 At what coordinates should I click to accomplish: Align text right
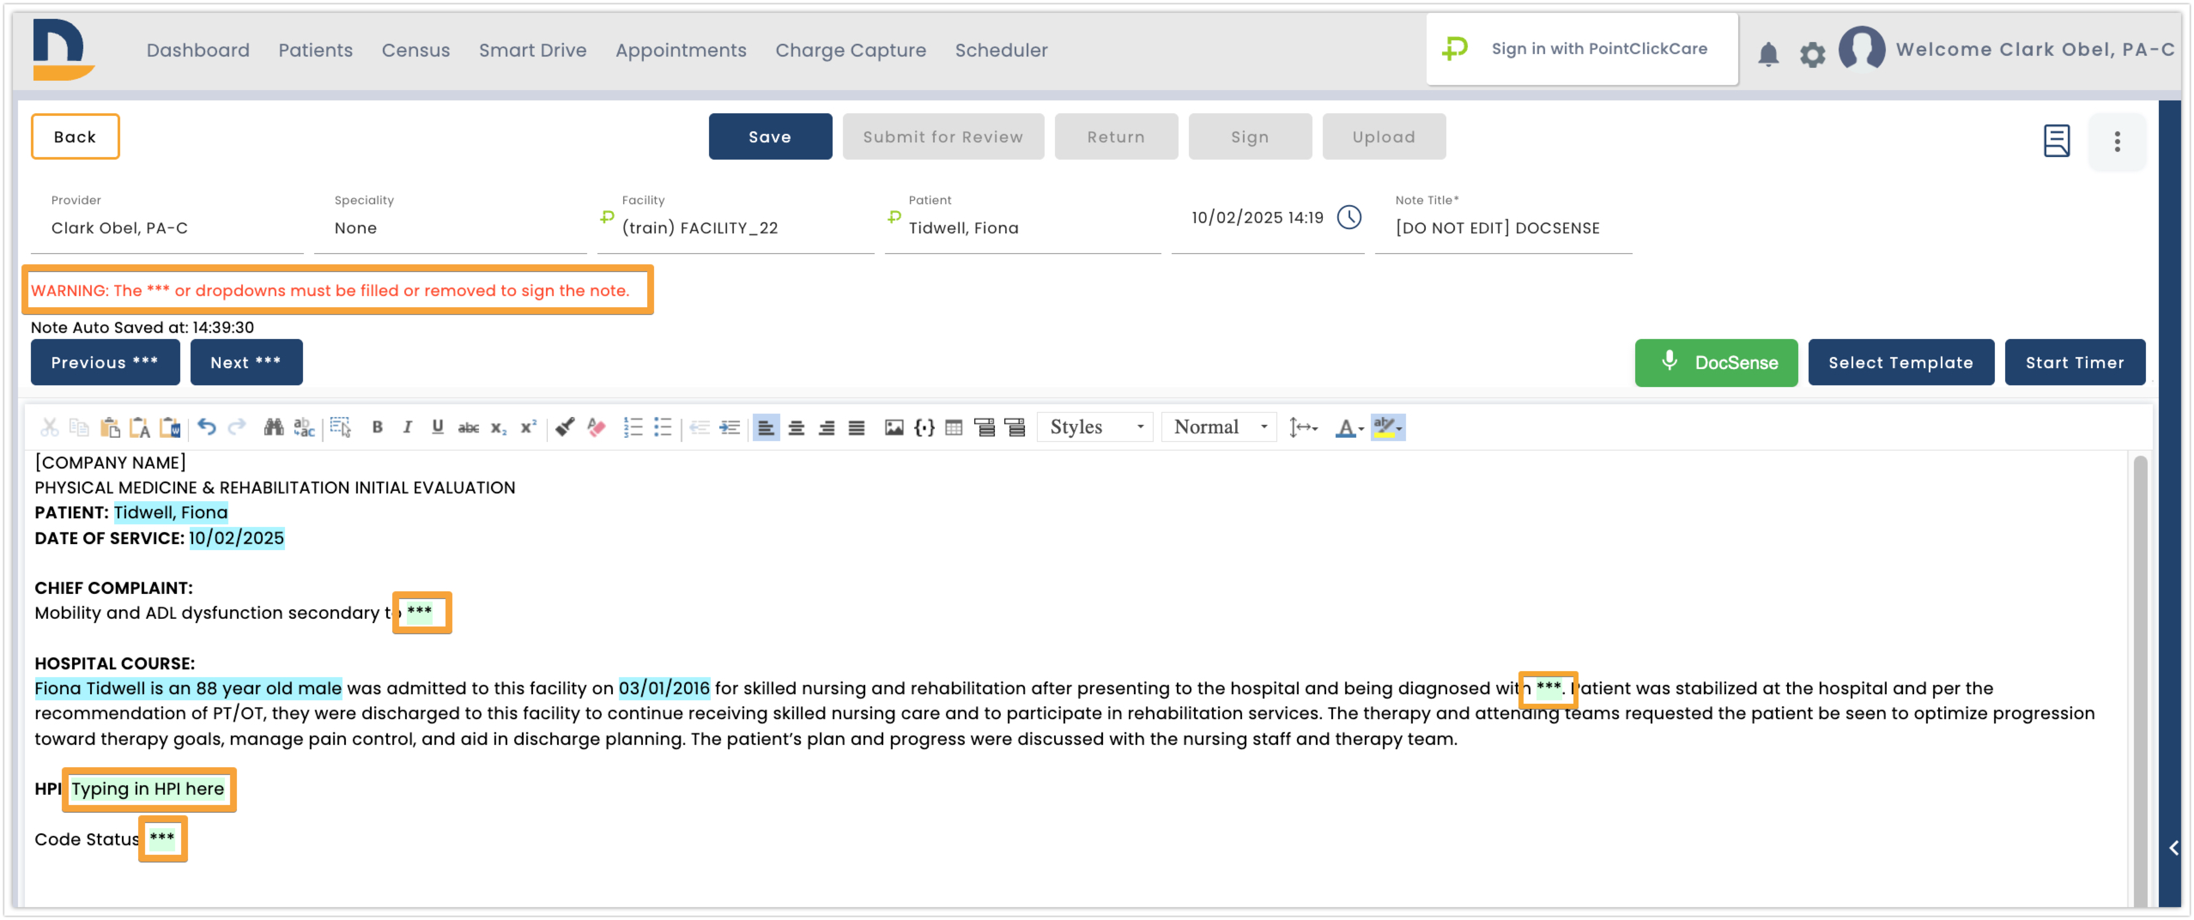[x=827, y=428]
